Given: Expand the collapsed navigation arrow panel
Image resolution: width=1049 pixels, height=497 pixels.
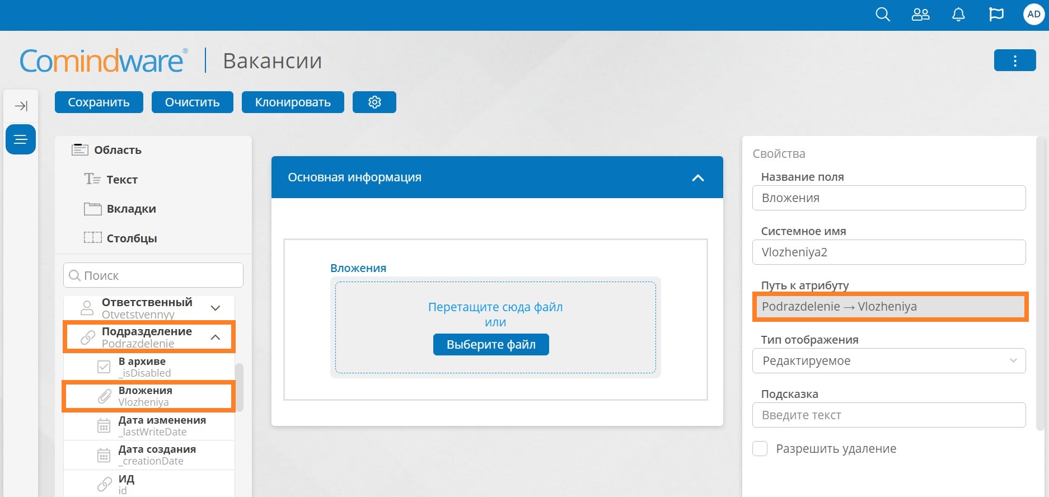Looking at the screenshot, I should 21,106.
